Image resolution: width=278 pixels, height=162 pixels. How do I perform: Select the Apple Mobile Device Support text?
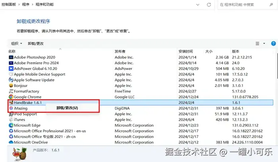[40, 74]
